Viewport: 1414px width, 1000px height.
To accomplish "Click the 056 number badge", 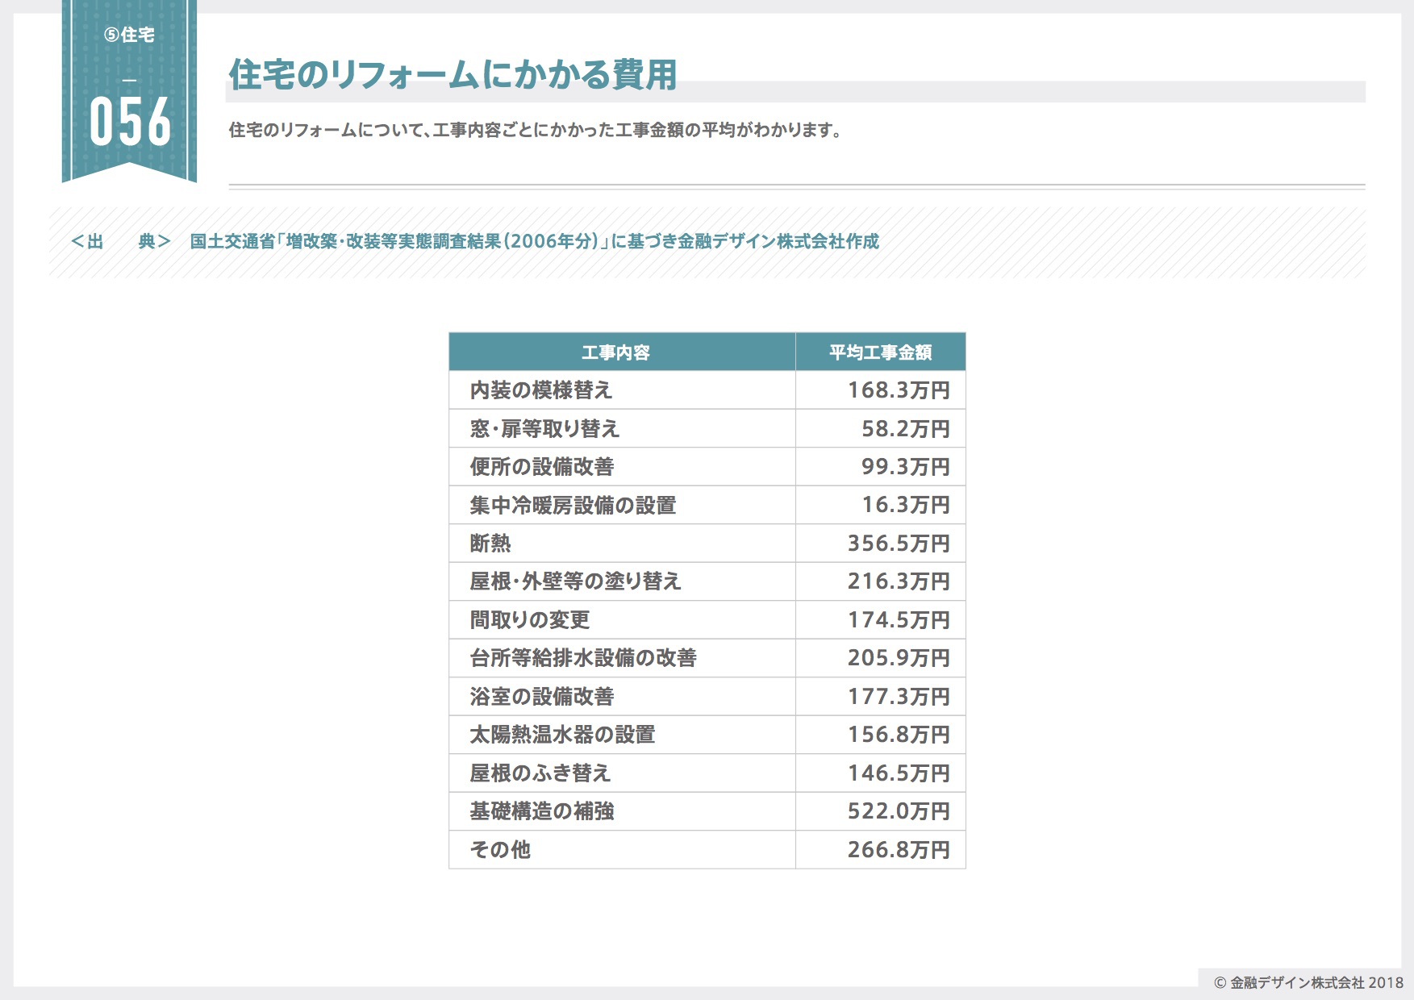I will (130, 123).
